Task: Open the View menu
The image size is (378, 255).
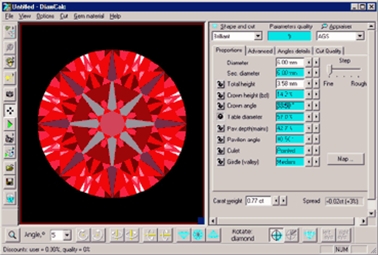Action: coord(25,16)
